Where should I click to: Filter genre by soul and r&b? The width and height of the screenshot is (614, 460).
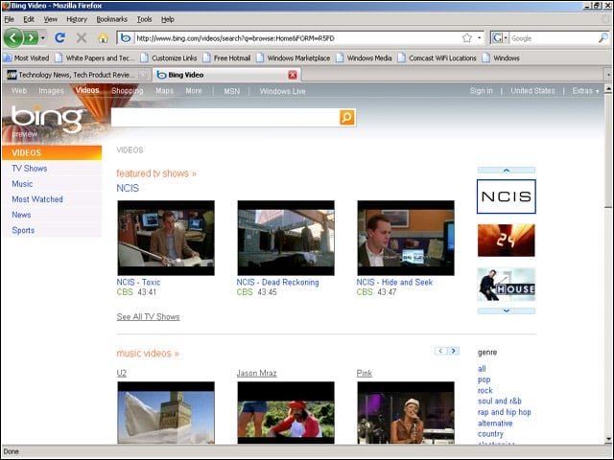click(499, 401)
